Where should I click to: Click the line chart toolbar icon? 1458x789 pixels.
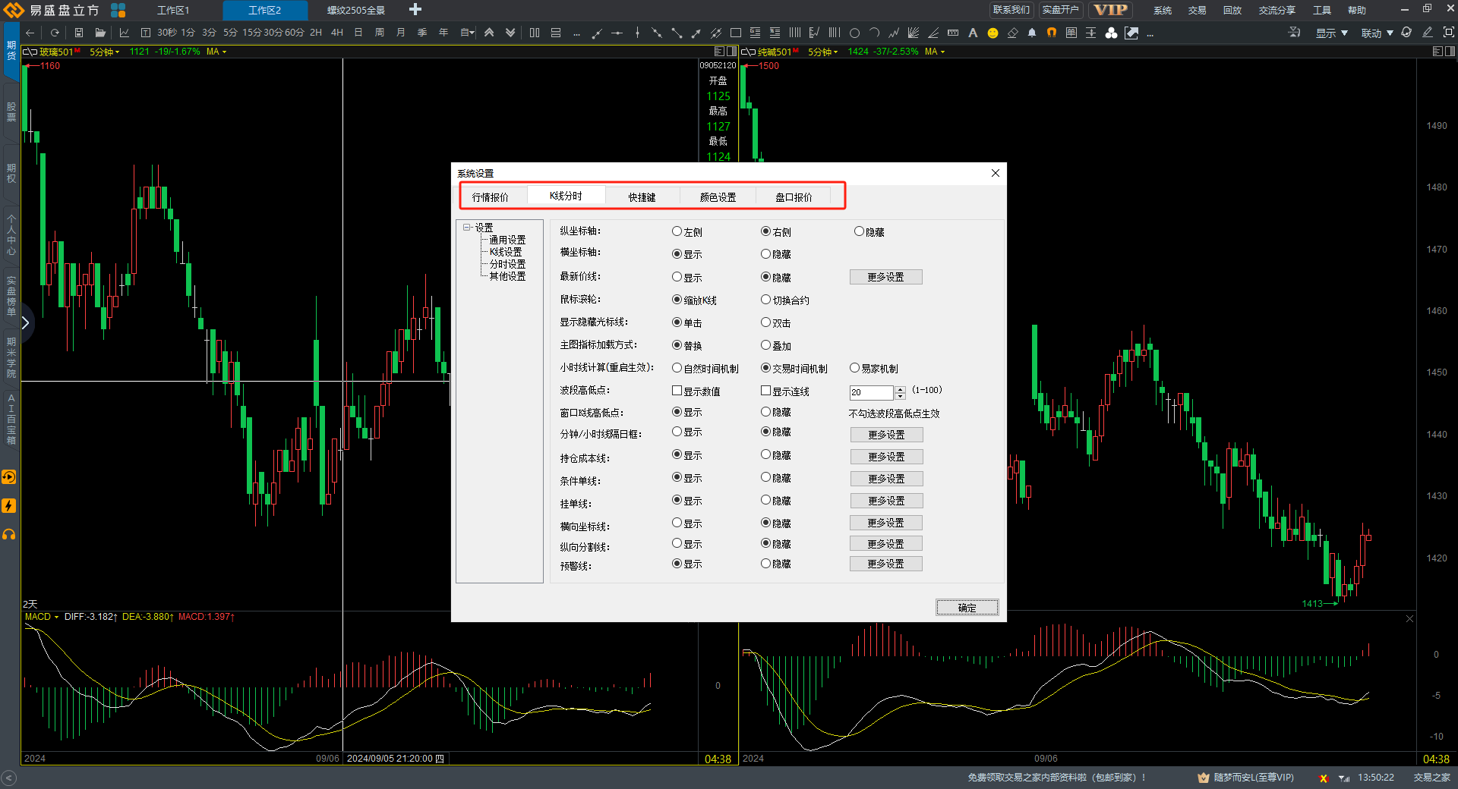(x=125, y=33)
